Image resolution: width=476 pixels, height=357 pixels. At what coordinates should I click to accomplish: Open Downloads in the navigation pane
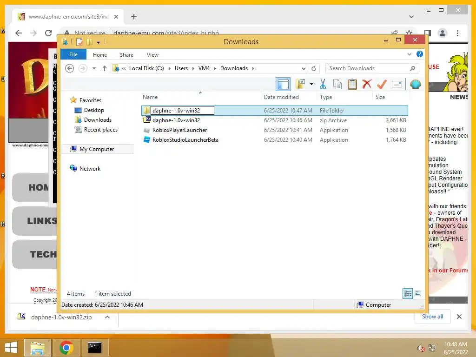coord(98,119)
